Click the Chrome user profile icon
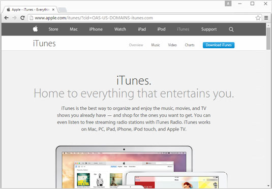 coord(228,3)
